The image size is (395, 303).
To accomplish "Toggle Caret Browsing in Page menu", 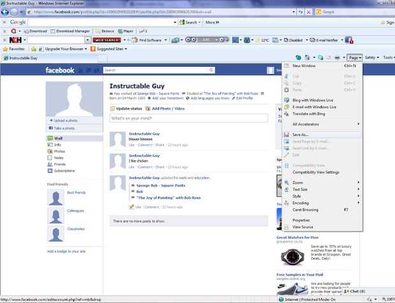I will pos(322,209).
